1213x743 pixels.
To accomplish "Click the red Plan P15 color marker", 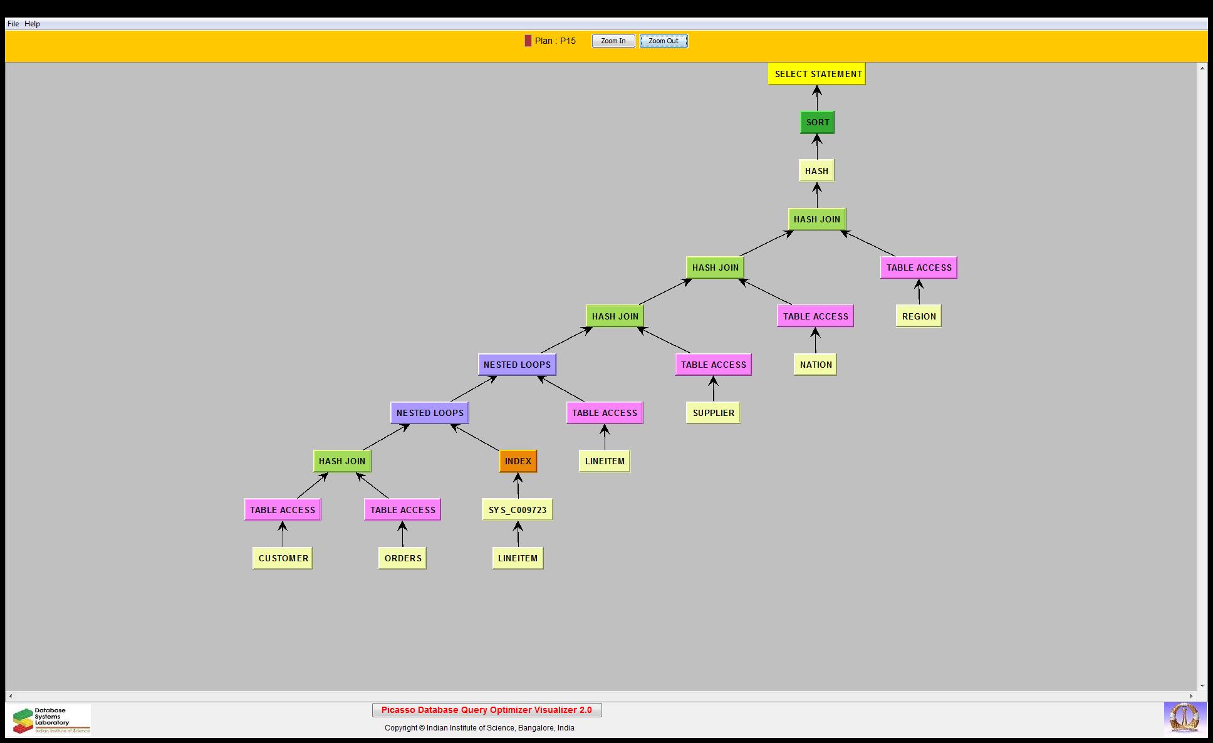I will click(x=528, y=41).
